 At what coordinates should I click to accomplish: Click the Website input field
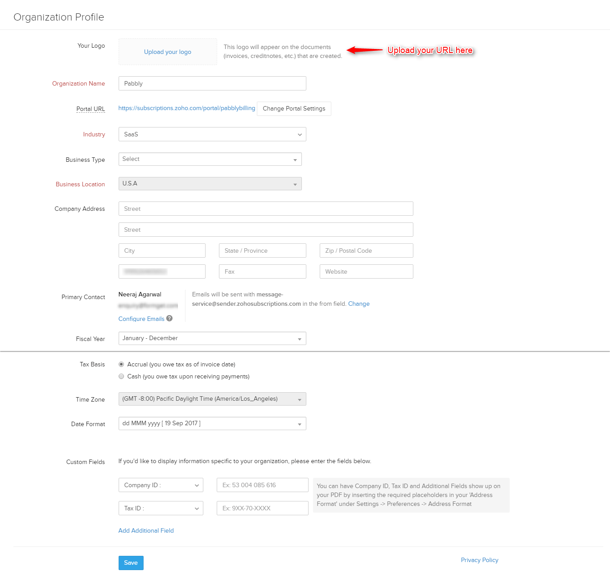pos(367,271)
